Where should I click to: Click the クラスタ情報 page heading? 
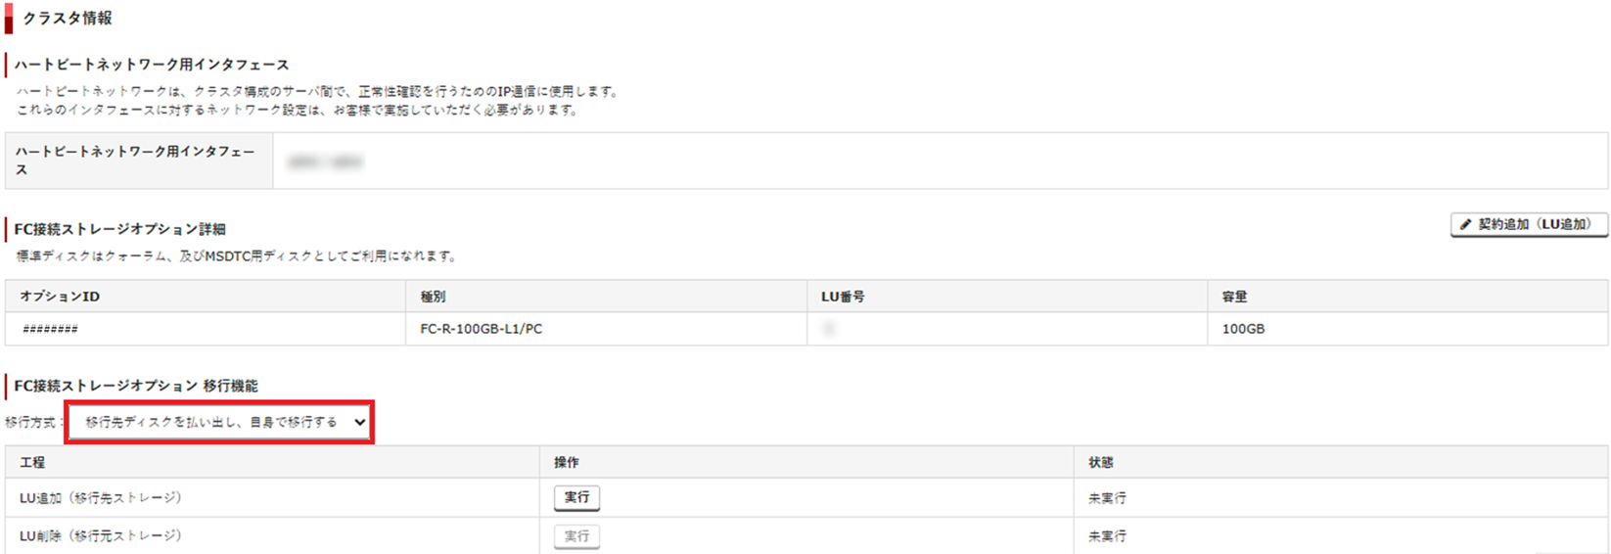[68, 19]
